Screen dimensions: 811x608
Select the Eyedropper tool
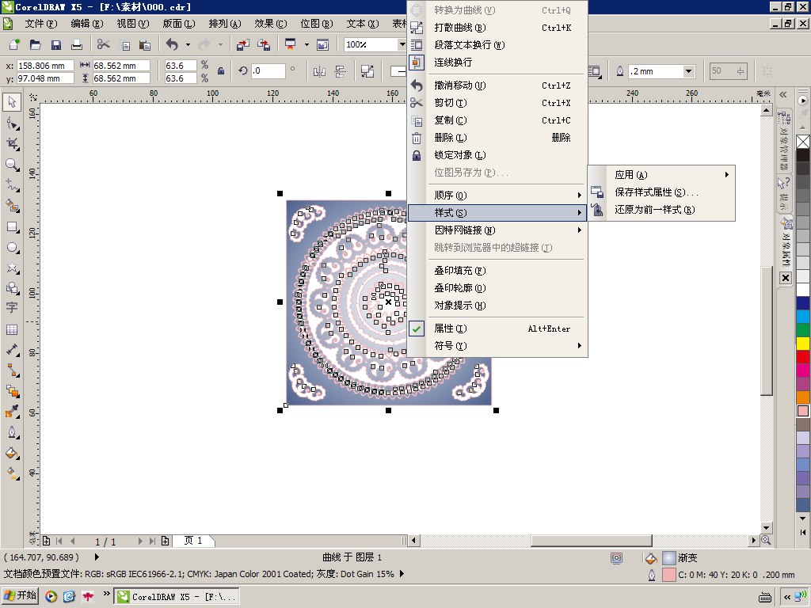tap(12, 412)
